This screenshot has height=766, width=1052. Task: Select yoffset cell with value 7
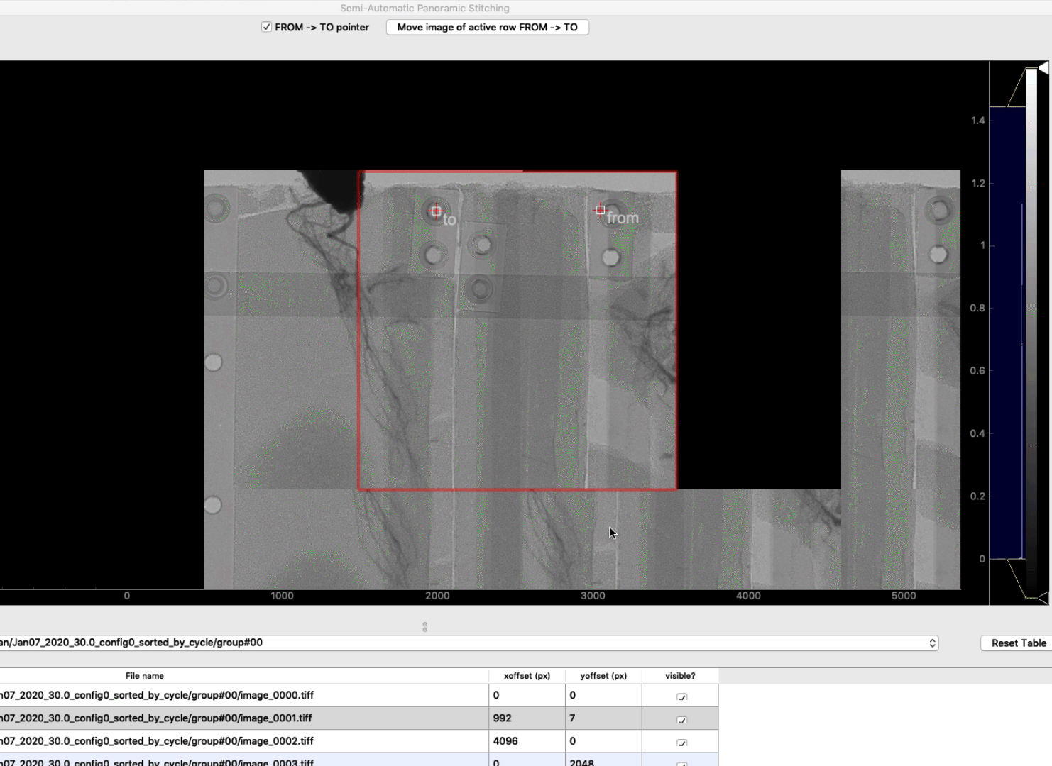pos(603,718)
